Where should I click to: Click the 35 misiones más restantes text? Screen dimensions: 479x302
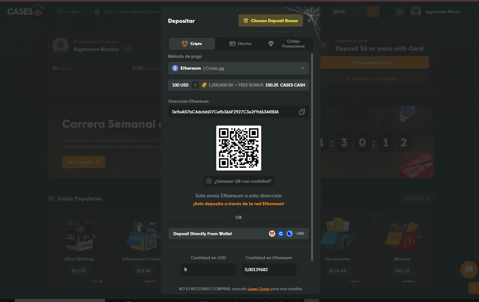click(372, 79)
